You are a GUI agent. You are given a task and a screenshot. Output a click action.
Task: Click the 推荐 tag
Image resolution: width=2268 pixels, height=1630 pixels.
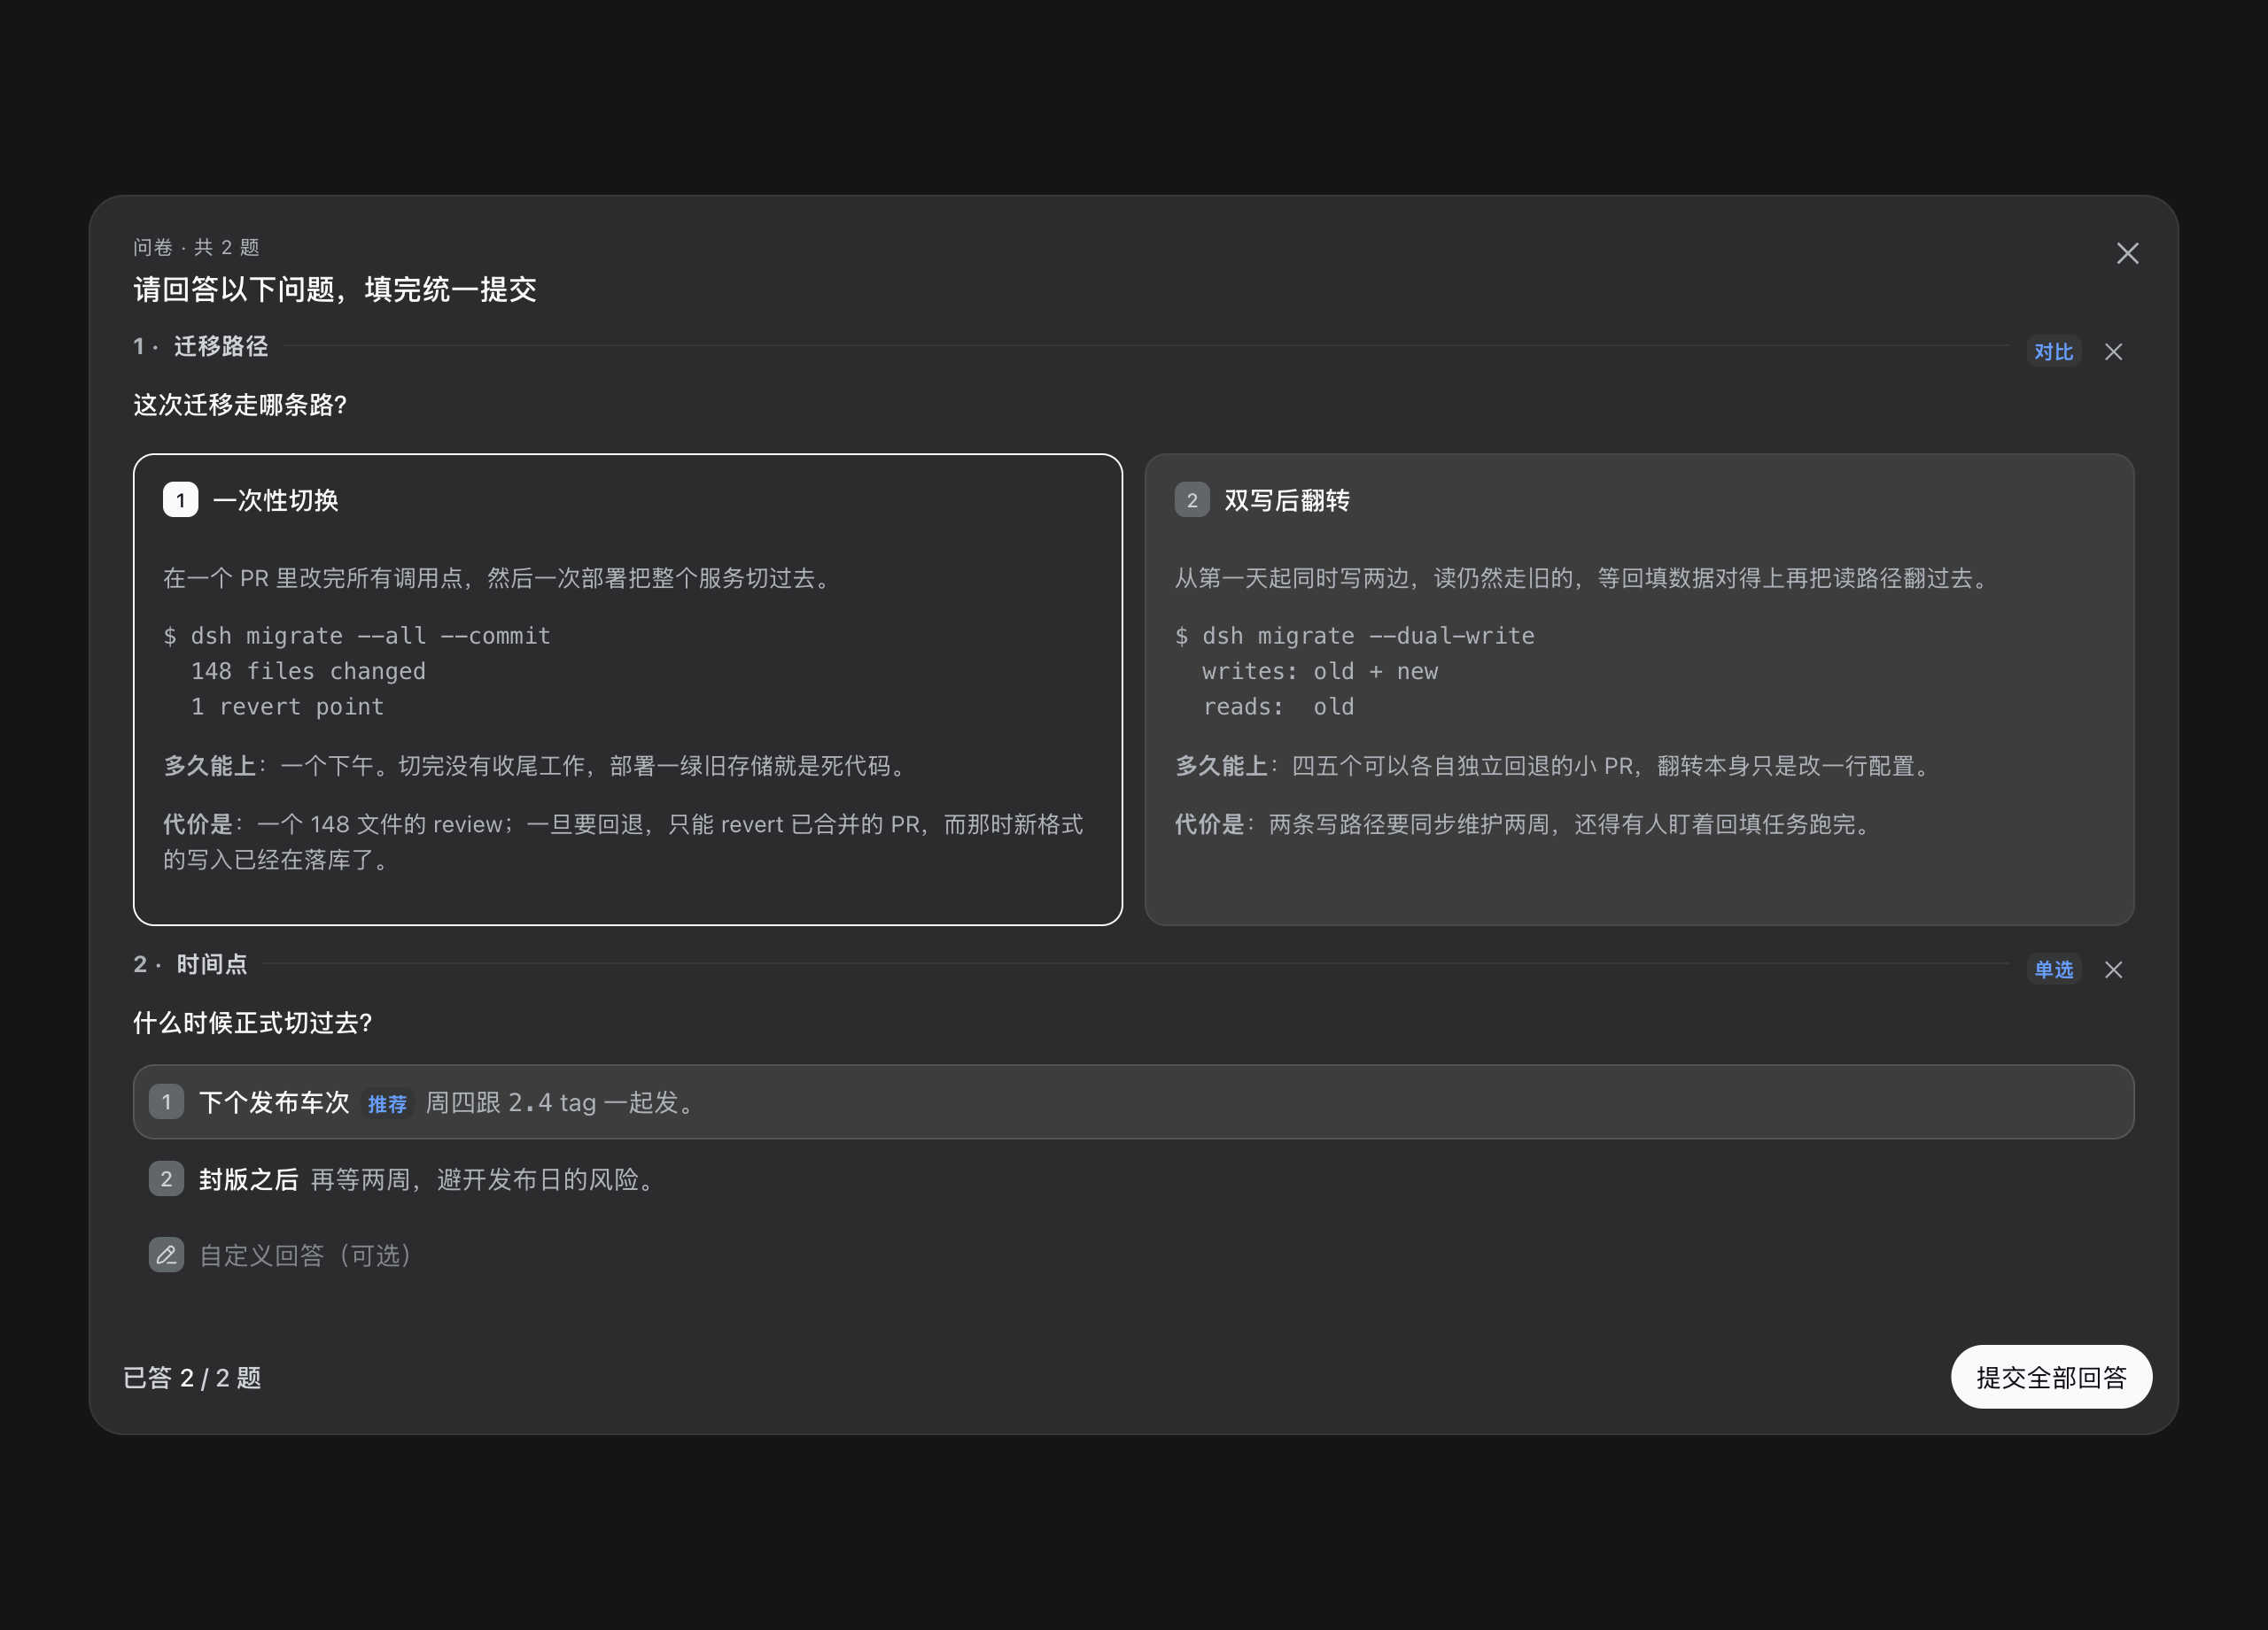tap(387, 1103)
